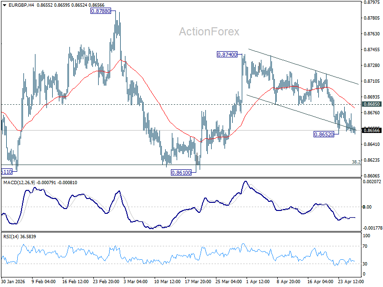This screenshot has width=383, height=287.
Task: Click the 0.86760 price axis value
Action: 372,113
